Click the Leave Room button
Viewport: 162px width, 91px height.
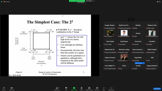click(x=157, y=89)
